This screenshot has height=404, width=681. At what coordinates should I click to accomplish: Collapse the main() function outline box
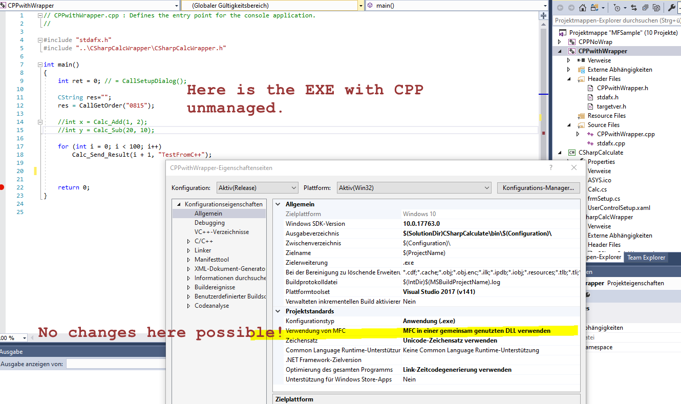point(40,65)
